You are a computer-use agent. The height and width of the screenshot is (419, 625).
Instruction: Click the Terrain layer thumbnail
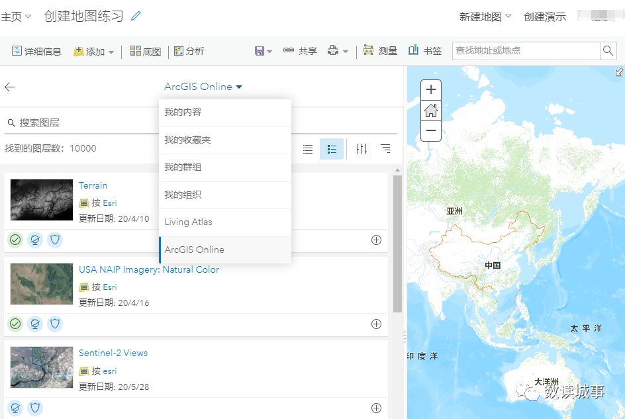coord(42,200)
